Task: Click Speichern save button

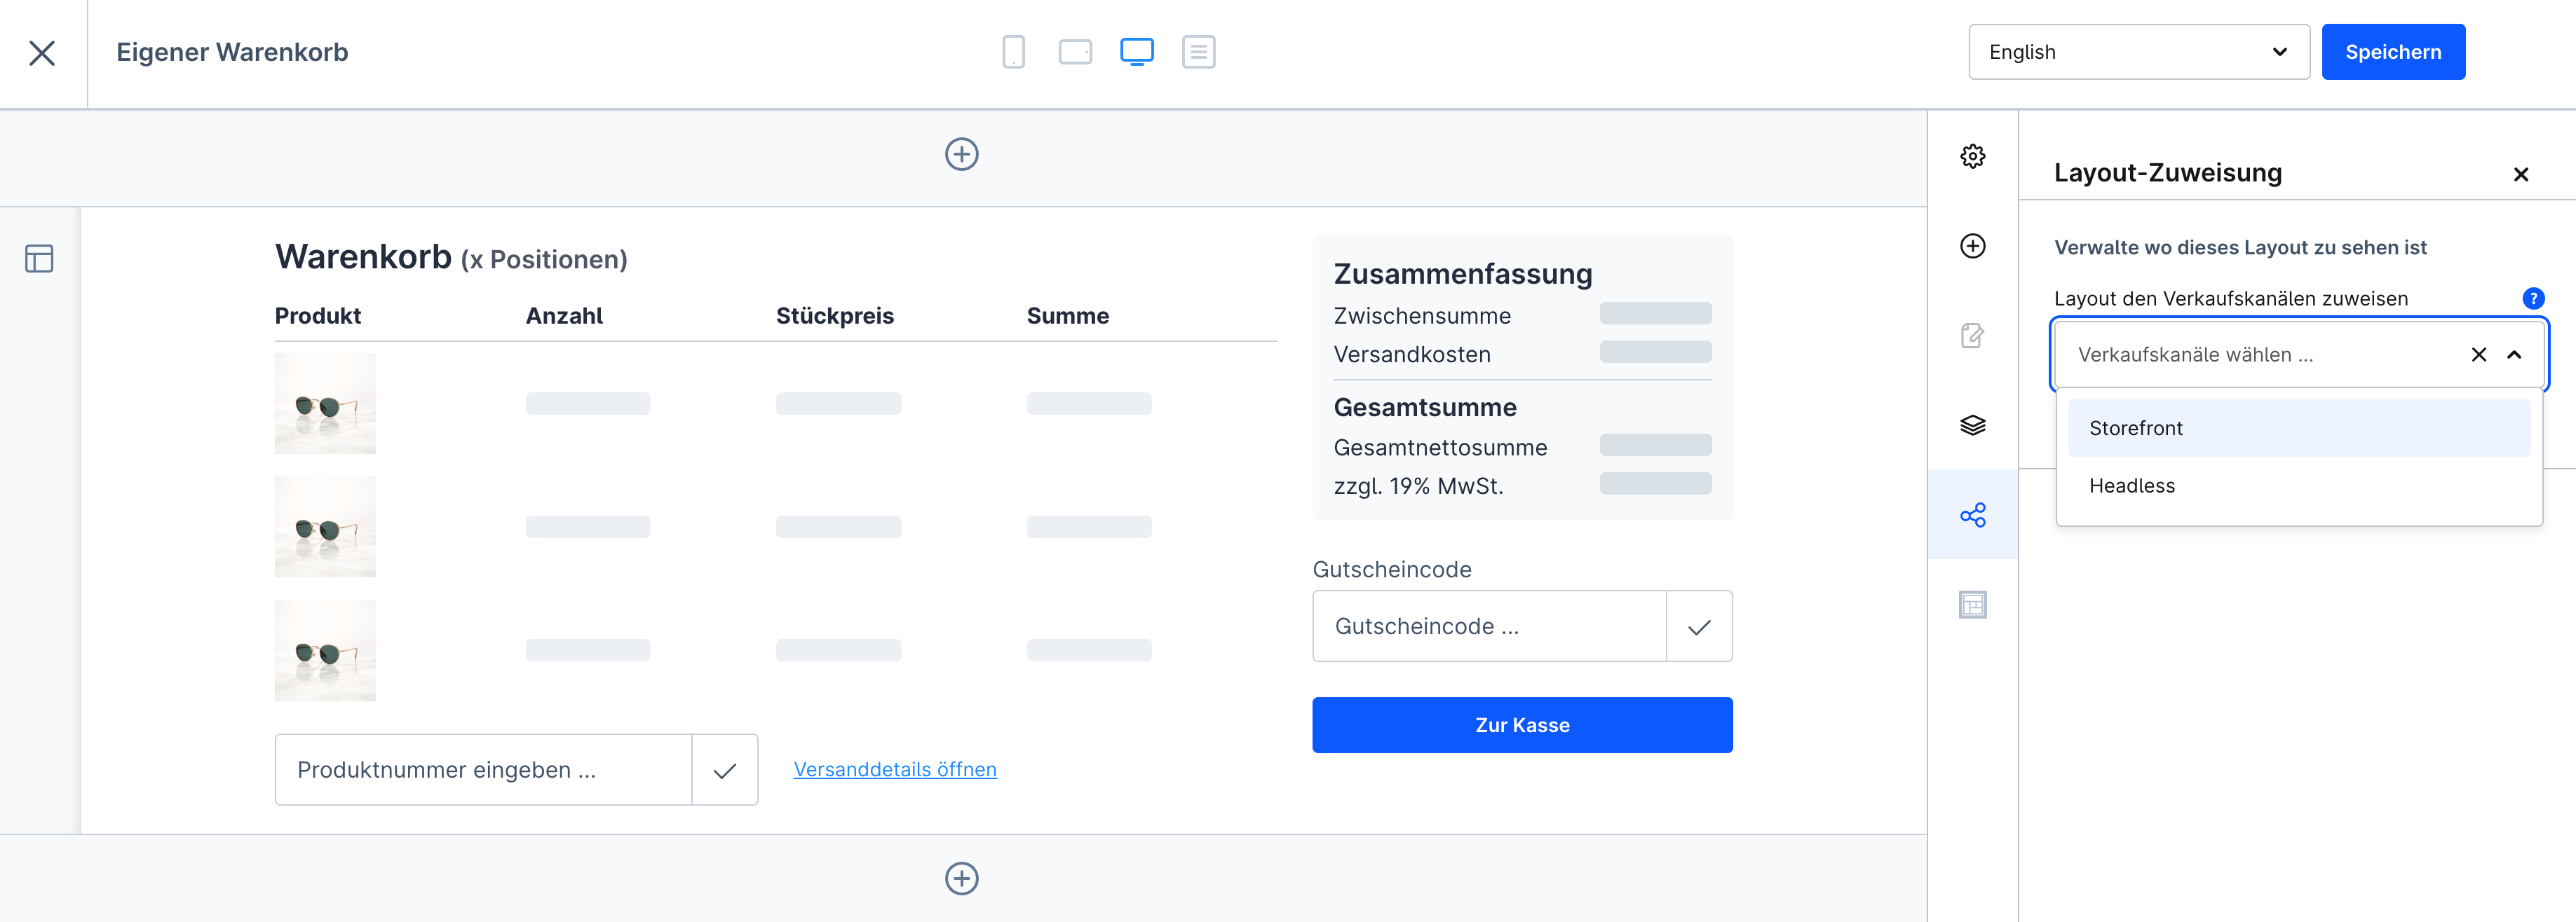Action: (2392, 52)
